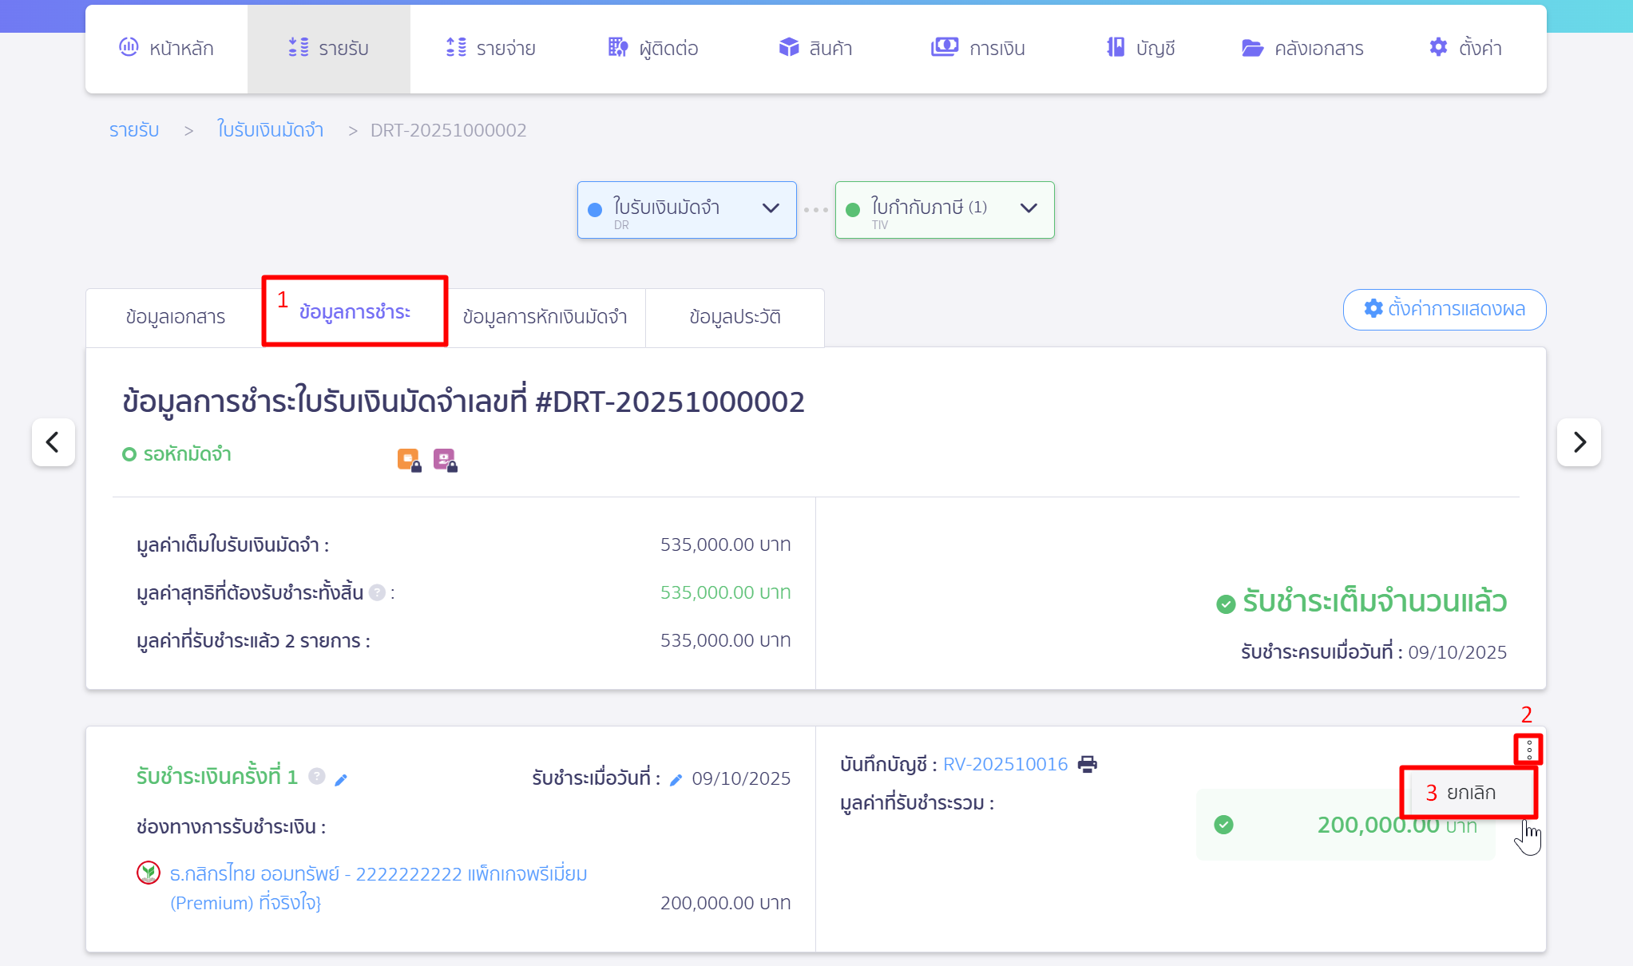Open the การเงิน finance module icon
Viewport: 1633px width, 966px height.
point(944,47)
